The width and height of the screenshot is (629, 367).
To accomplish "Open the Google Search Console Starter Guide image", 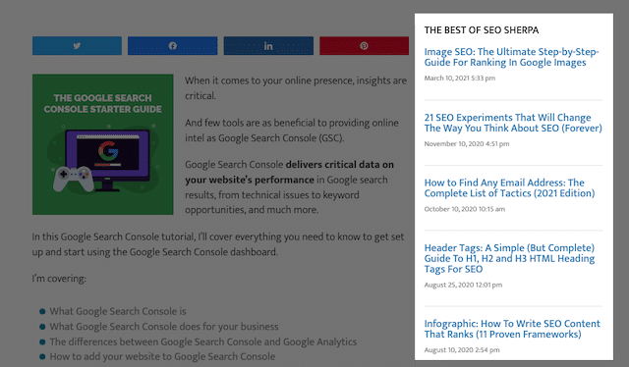I will [102, 144].
